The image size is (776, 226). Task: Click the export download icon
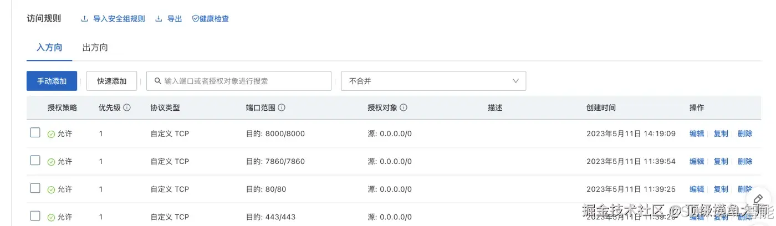pyautogui.click(x=159, y=19)
